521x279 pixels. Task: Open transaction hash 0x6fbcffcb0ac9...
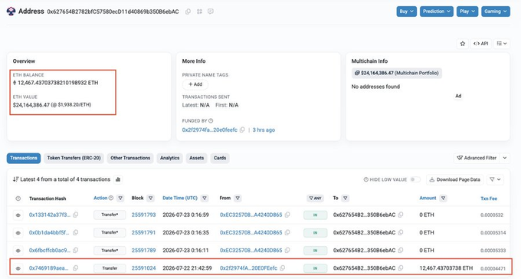pos(50,250)
